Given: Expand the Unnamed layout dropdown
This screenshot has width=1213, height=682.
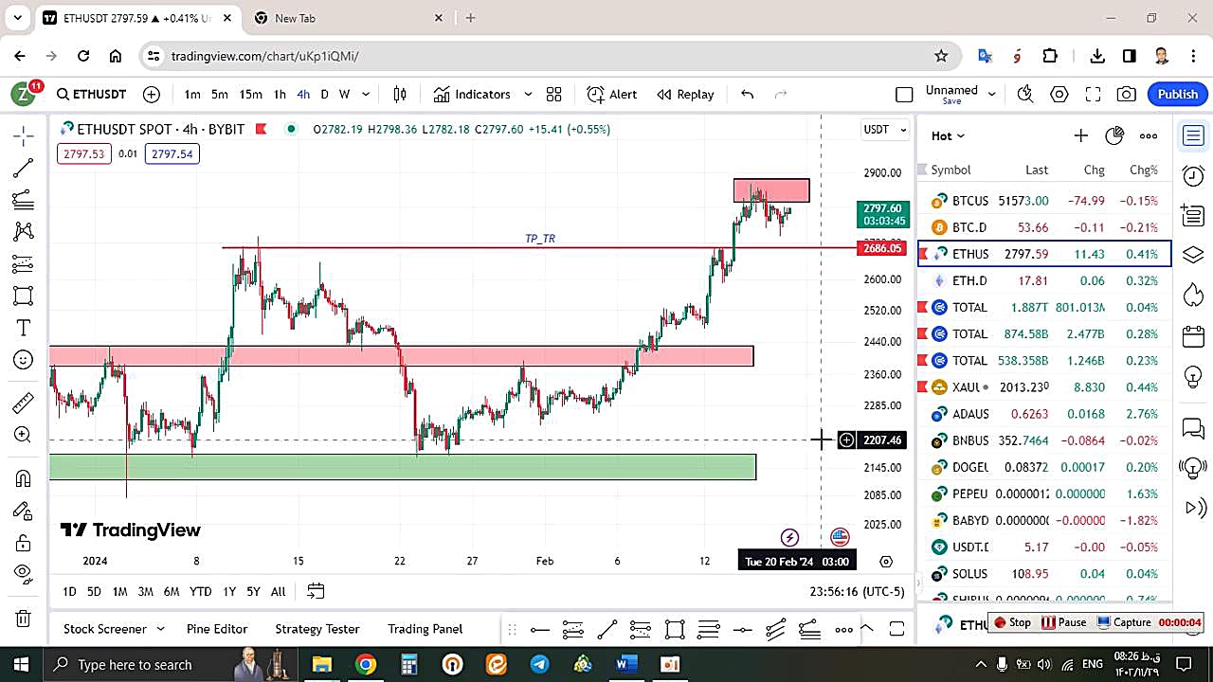Looking at the screenshot, I should tap(992, 94).
